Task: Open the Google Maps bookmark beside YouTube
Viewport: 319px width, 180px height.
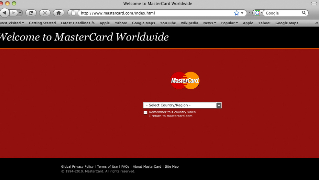Action: [143, 23]
